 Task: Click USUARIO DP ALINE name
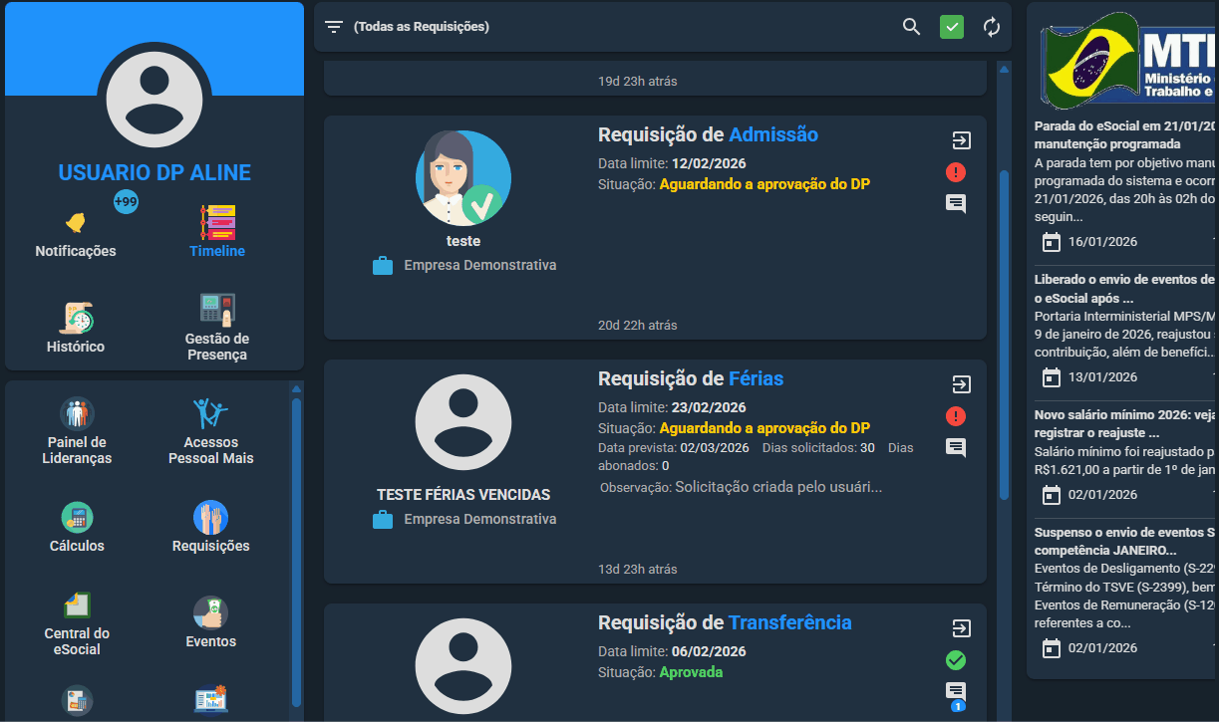click(x=154, y=172)
